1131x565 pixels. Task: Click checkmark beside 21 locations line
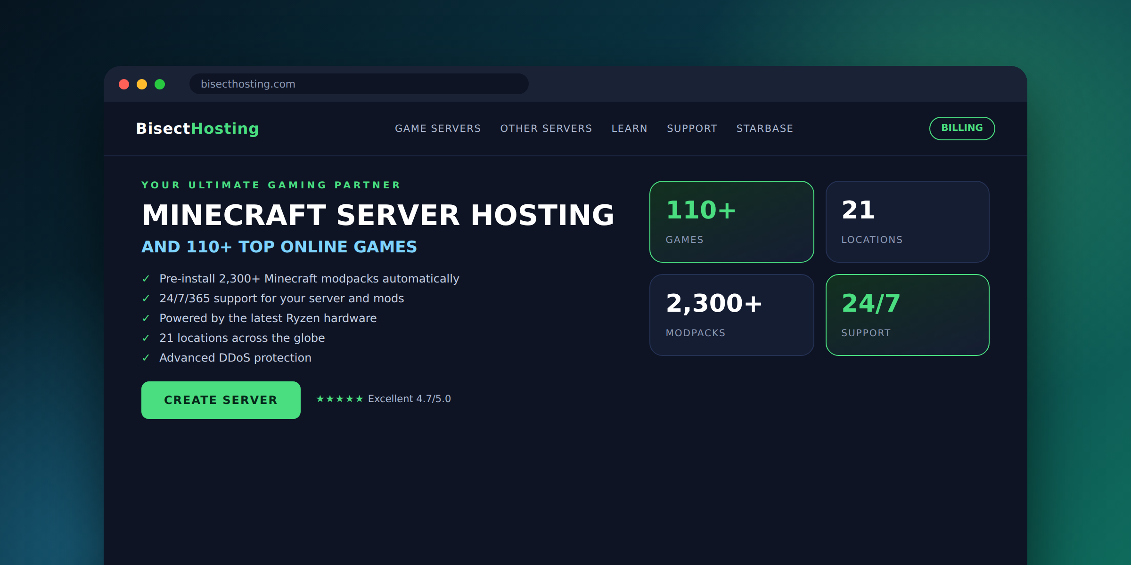(x=146, y=338)
